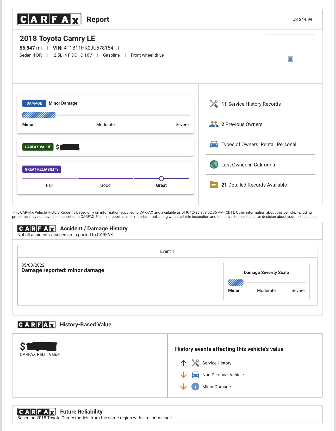The image size is (336, 431).
Task: Click the striped damage bar in the summary card
Action: (x=39, y=115)
